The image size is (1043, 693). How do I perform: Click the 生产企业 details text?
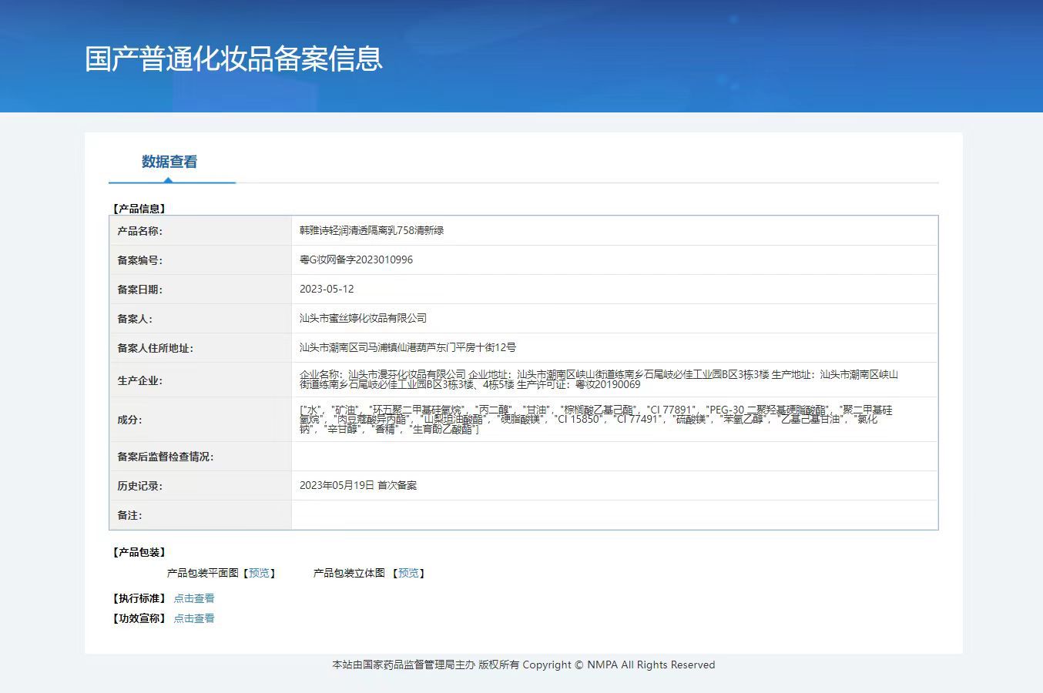point(599,380)
